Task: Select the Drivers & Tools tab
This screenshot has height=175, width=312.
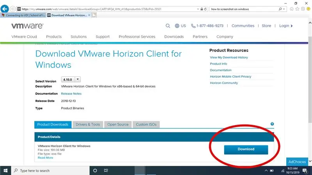Action: (88, 124)
